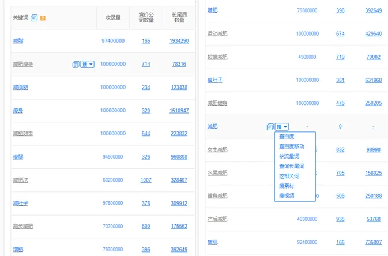
Task: Open the 减肥效果 keyword link
Action: (x=22, y=133)
